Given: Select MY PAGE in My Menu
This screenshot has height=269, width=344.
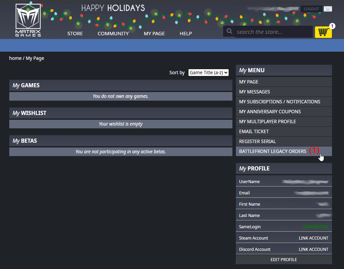Looking at the screenshot, I should coord(284,82).
